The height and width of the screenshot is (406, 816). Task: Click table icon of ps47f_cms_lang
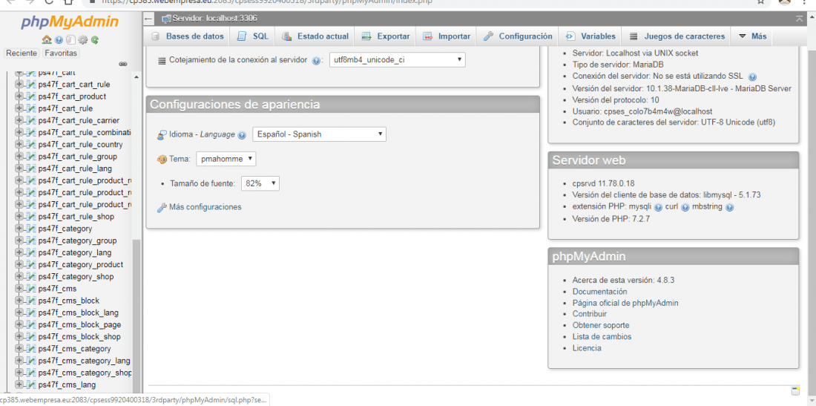30,384
